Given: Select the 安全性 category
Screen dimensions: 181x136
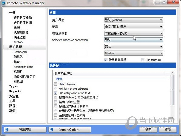Looking at the screenshot, I should (14, 96).
